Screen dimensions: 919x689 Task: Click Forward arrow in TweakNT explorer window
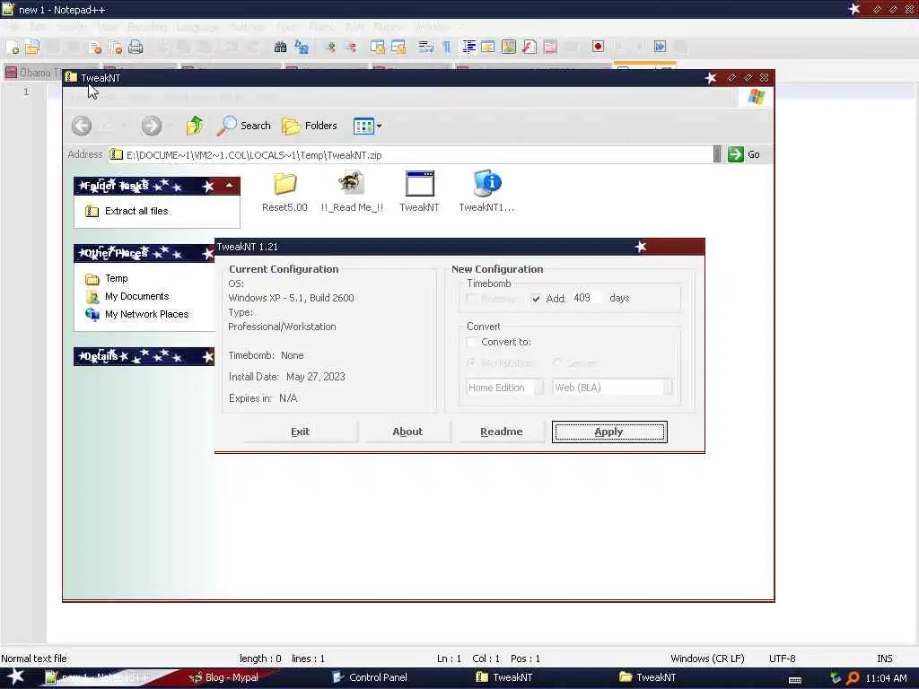pos(151,126)
